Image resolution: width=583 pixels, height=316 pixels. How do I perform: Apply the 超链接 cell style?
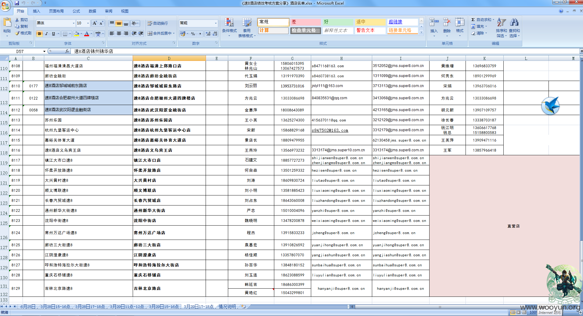[x=403, y=22]
